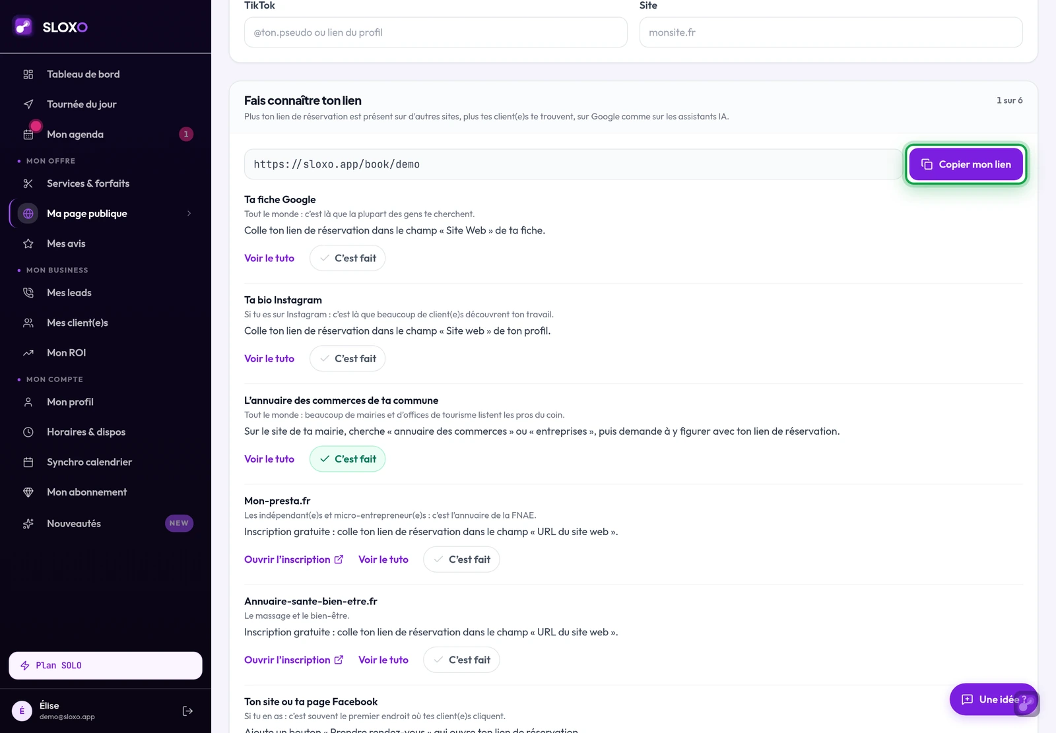Click the globe icon for Ma page publique
The width and height of the screenshot is (1056, 733).
[x=28, y=214]
